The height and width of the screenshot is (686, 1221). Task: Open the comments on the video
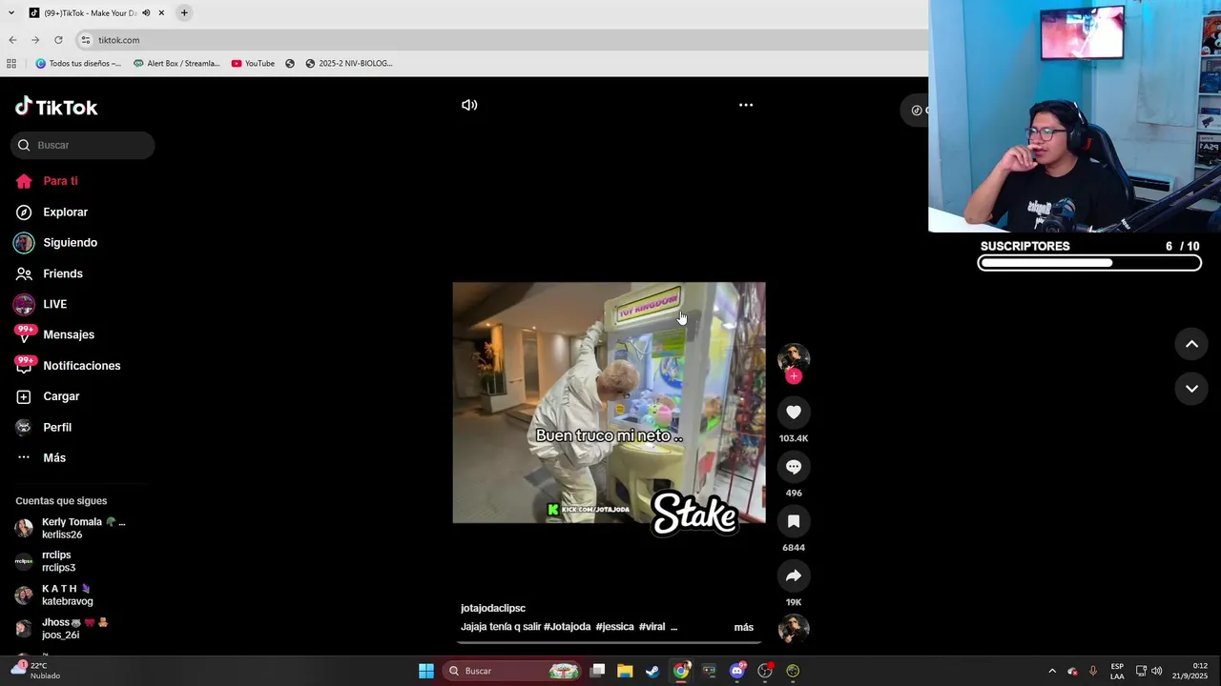(794, 467)
